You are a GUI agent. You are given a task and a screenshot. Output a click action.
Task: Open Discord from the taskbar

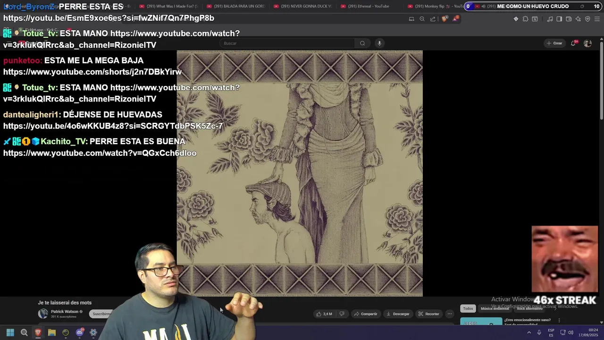point(80,333)
